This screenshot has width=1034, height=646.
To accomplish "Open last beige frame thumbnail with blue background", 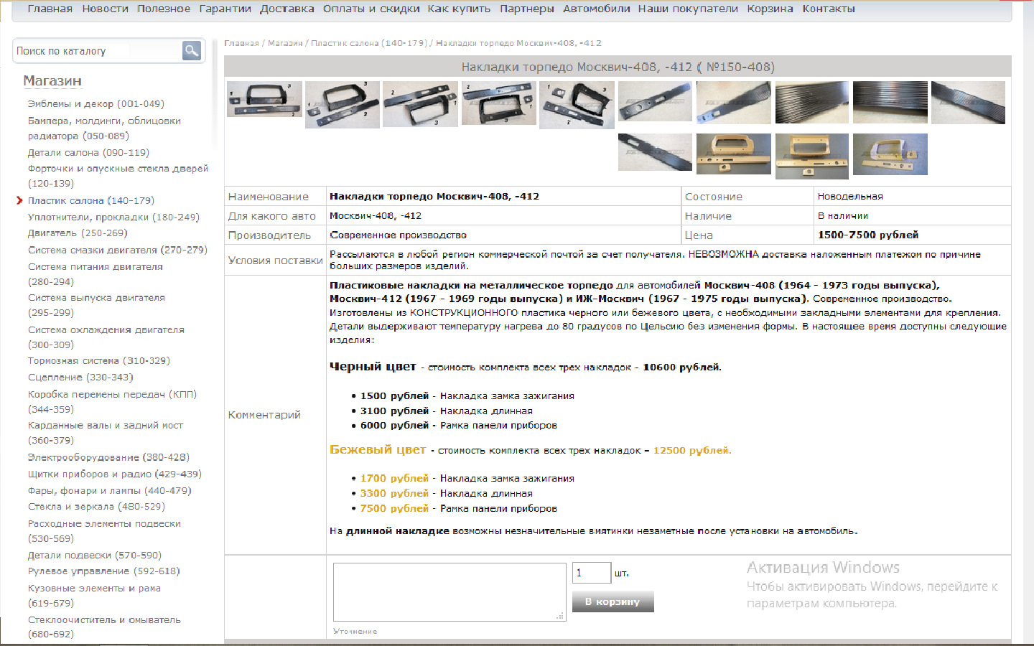I will click(890, 154).
